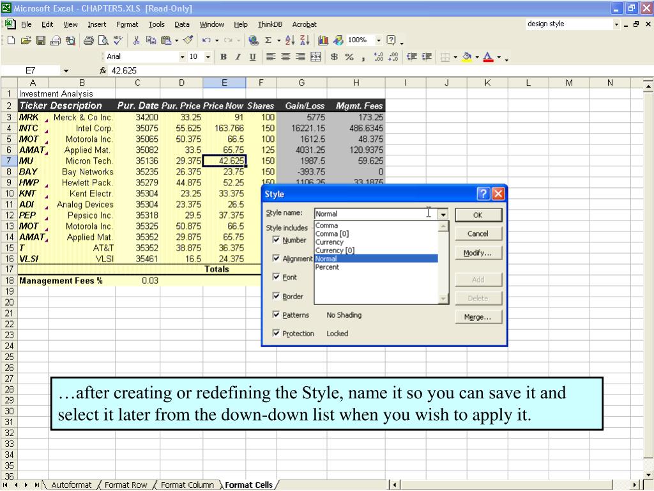This screenshot has width=654, height=491.
Task: Click Merge and Center icon
Action: click(316, 57)
